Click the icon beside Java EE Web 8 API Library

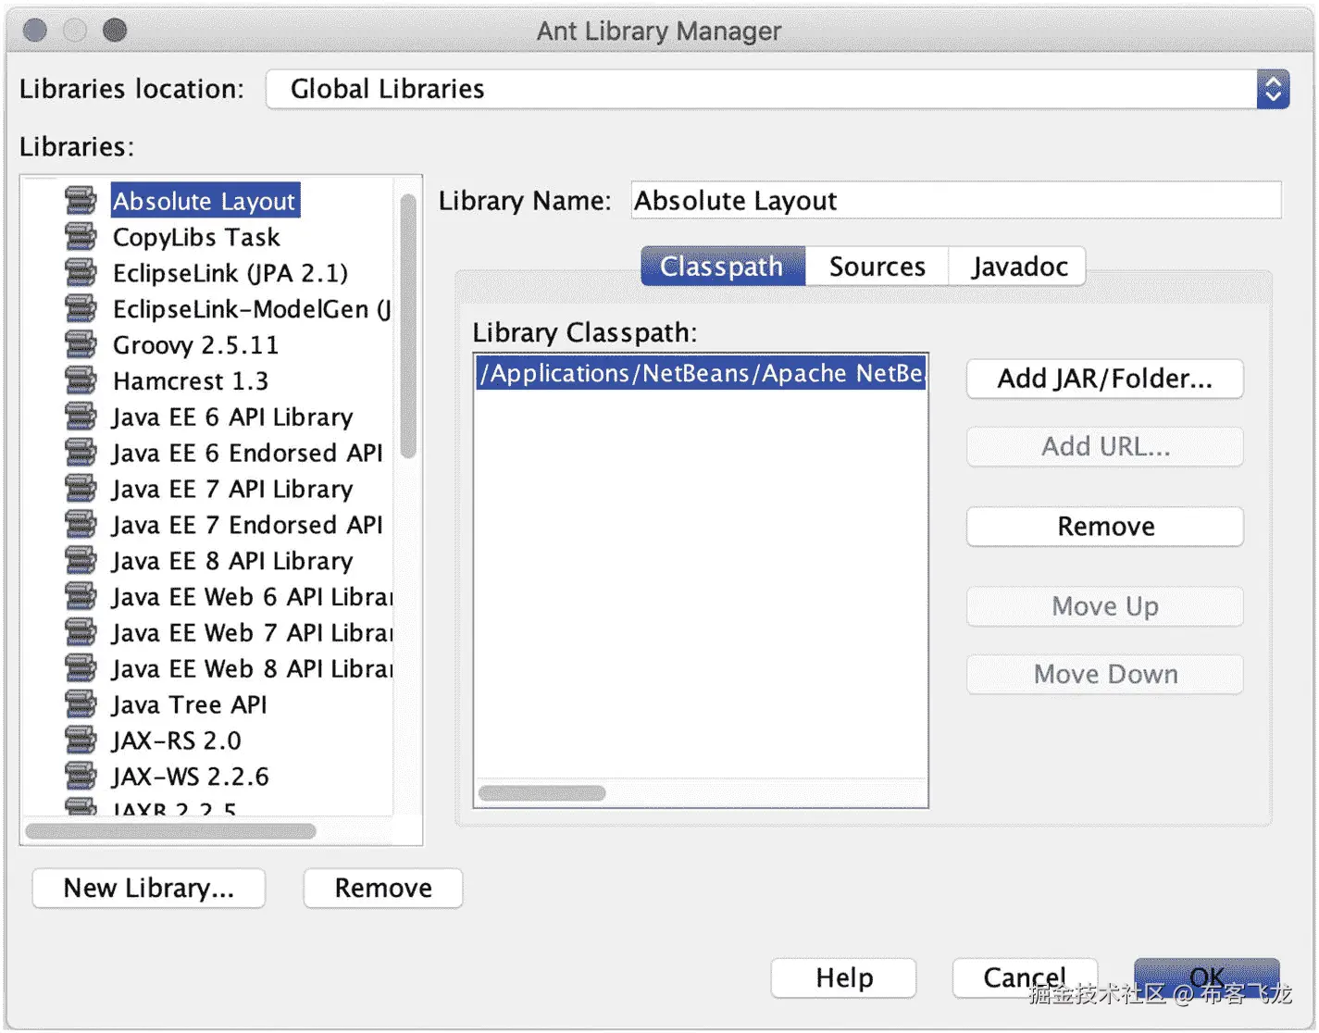coord(81,668)
